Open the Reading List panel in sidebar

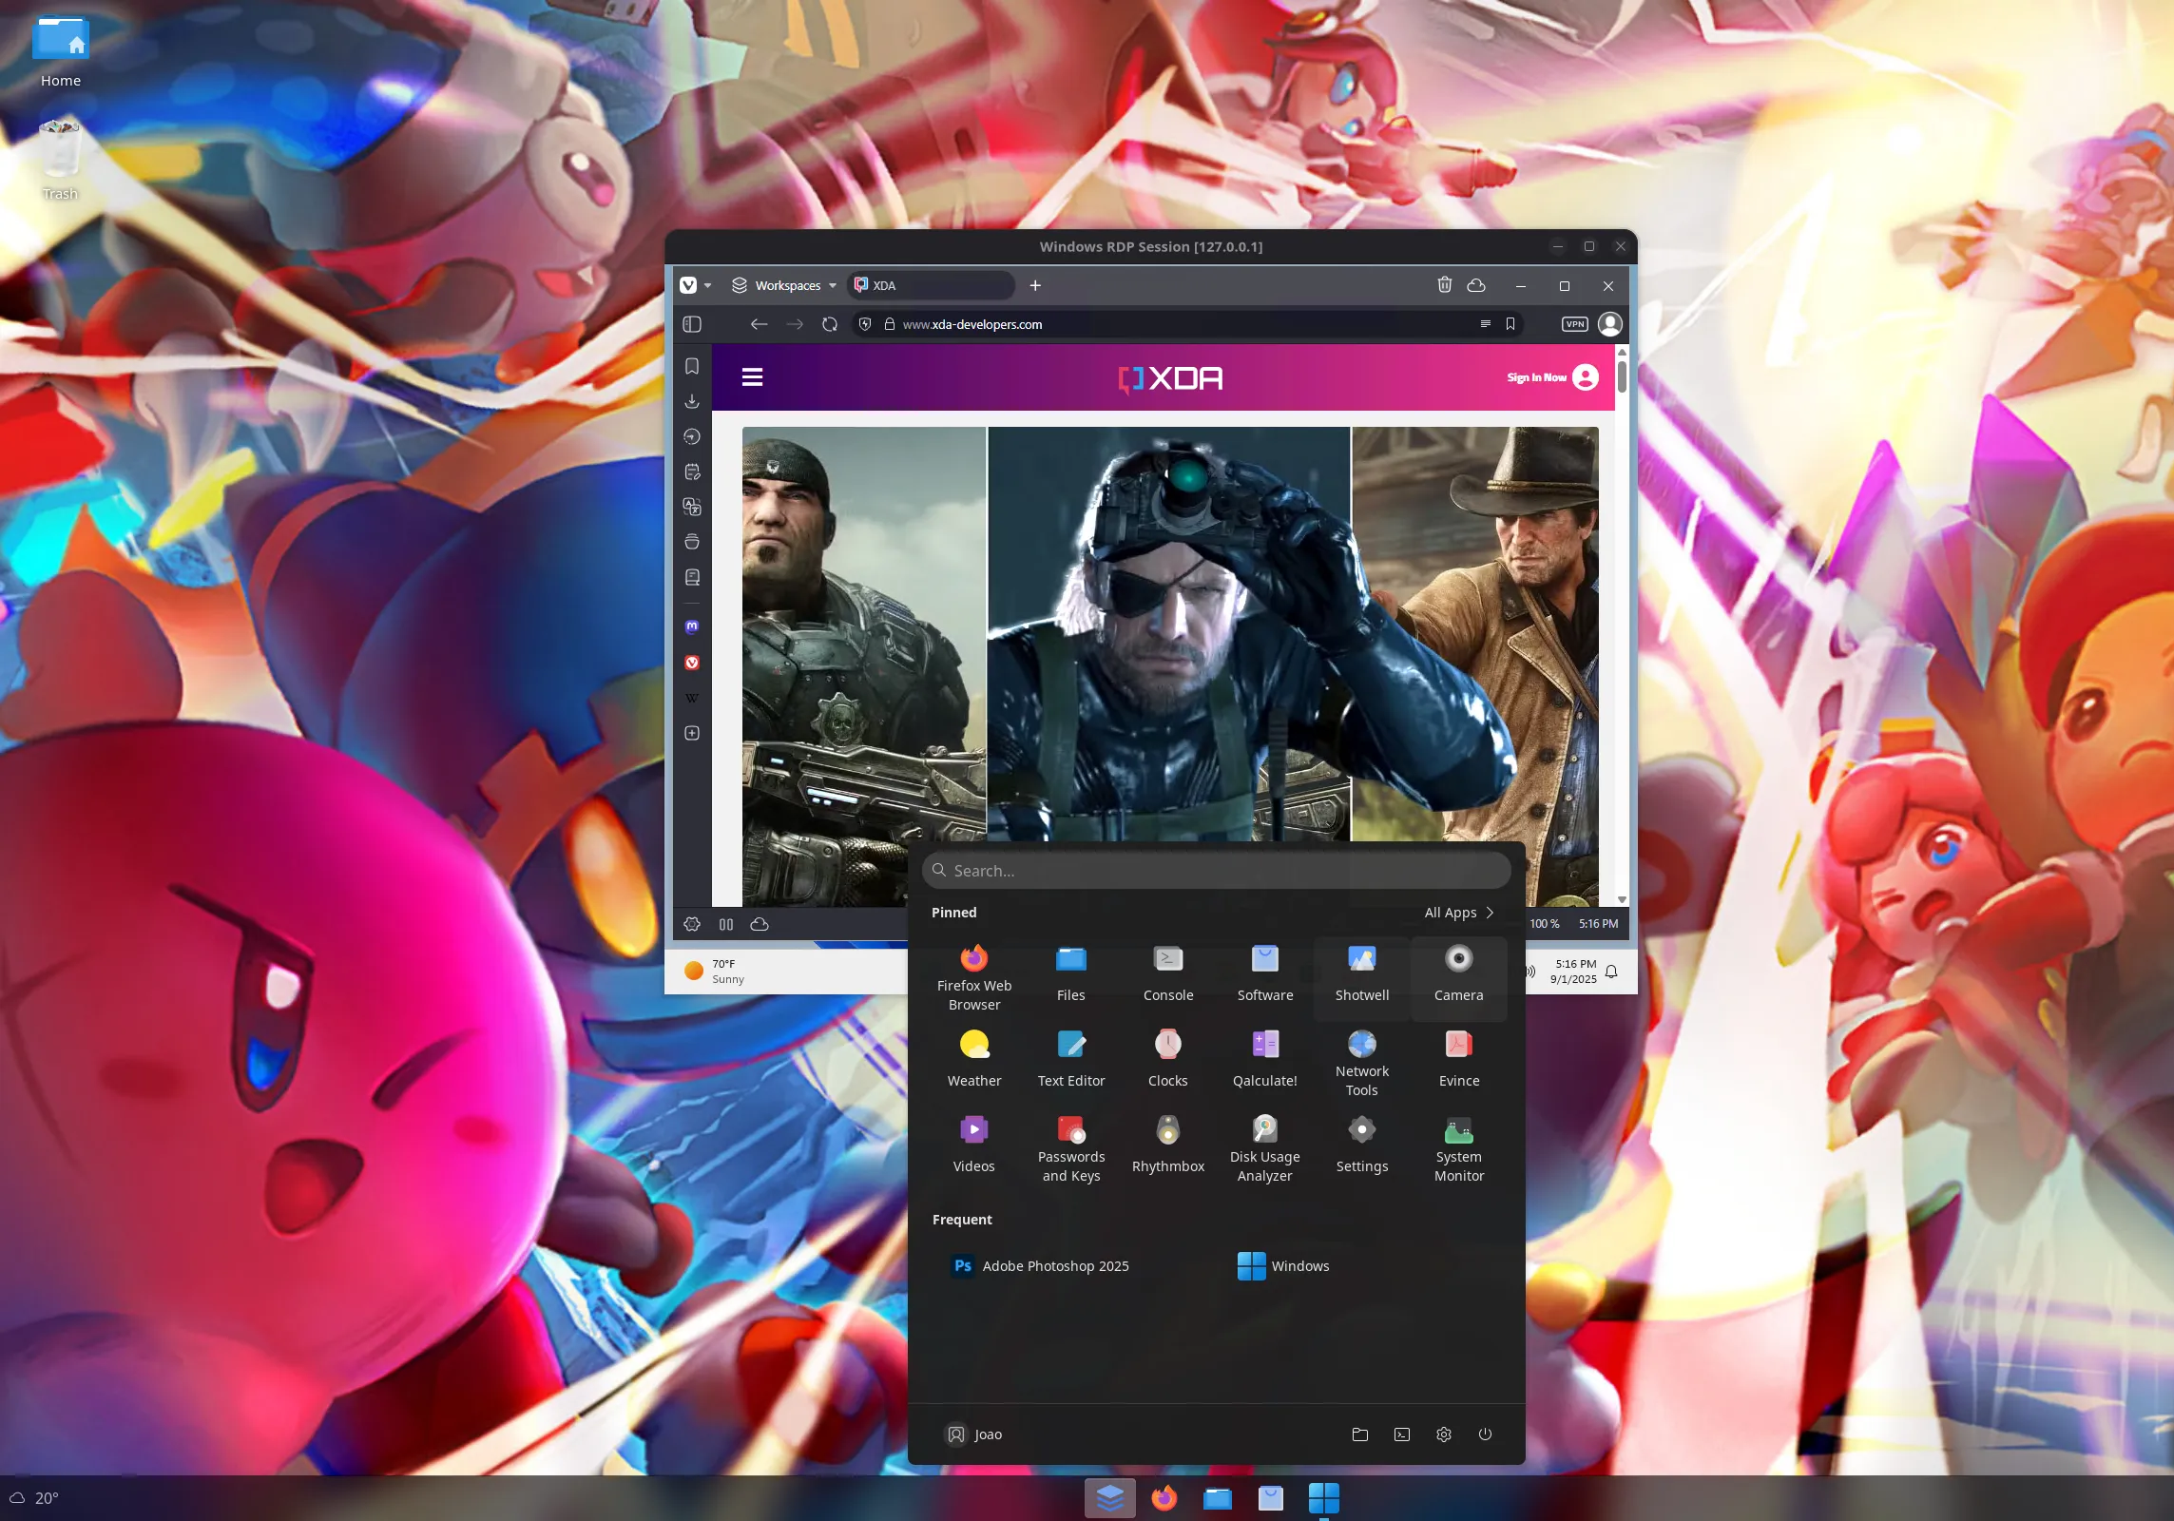(692, 577)
